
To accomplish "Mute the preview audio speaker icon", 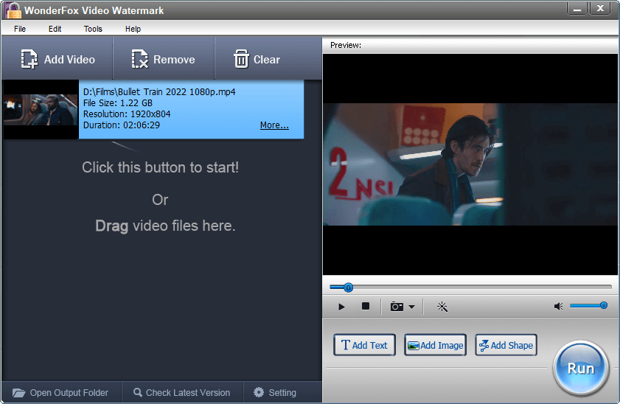I will click(x=558, y=307).
